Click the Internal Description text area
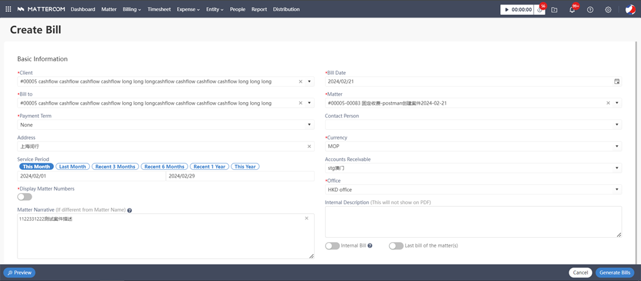 tap(473, 222)
